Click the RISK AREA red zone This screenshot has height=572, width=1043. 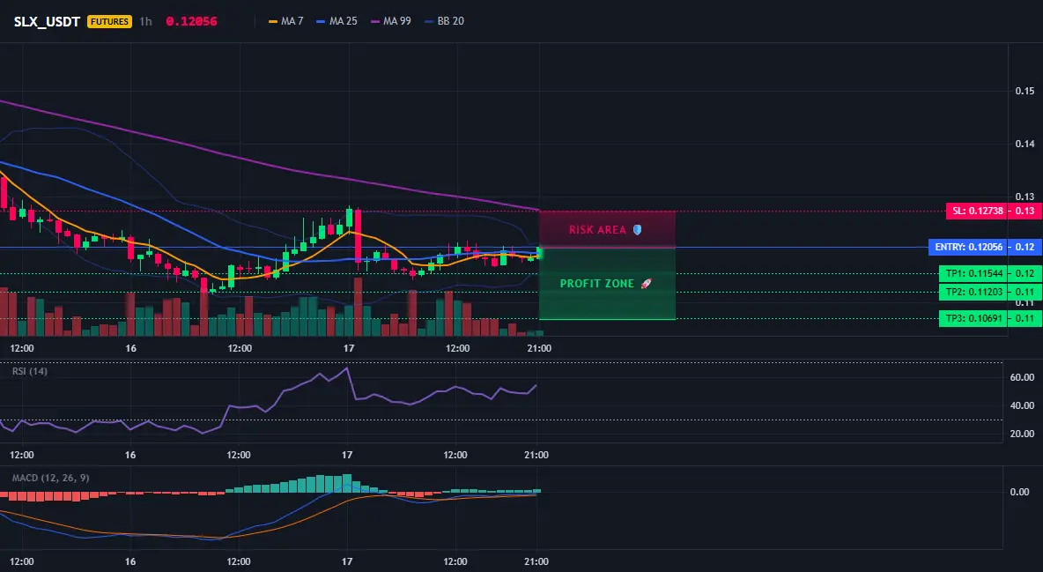tap(607, 230)
